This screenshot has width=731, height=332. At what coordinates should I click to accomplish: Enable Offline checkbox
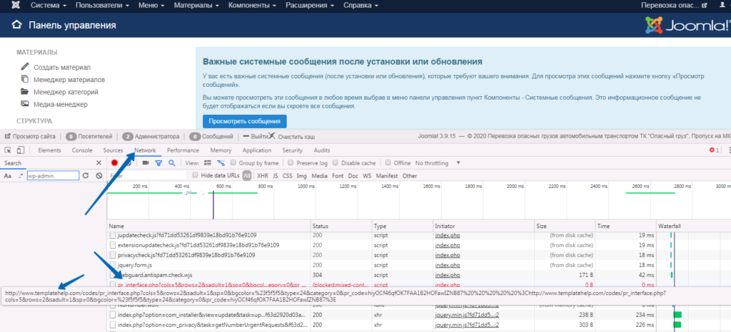[x=388, y=162]
